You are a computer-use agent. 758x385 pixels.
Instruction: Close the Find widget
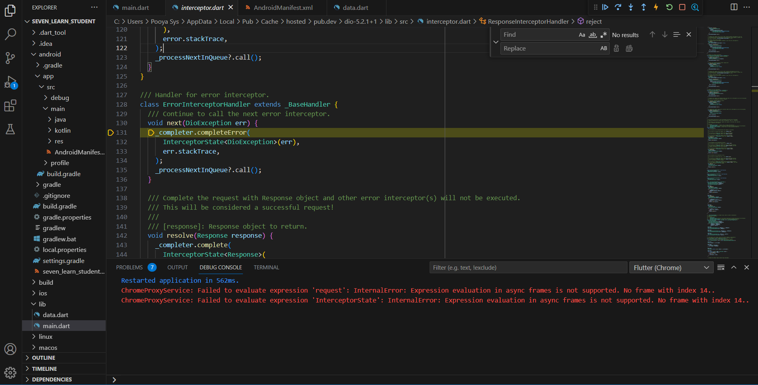(x=689, y=35)
